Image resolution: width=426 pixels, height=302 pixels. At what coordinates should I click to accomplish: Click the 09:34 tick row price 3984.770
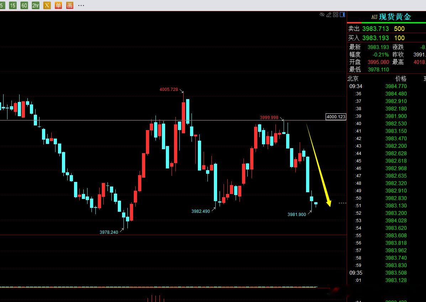[396, 86]
